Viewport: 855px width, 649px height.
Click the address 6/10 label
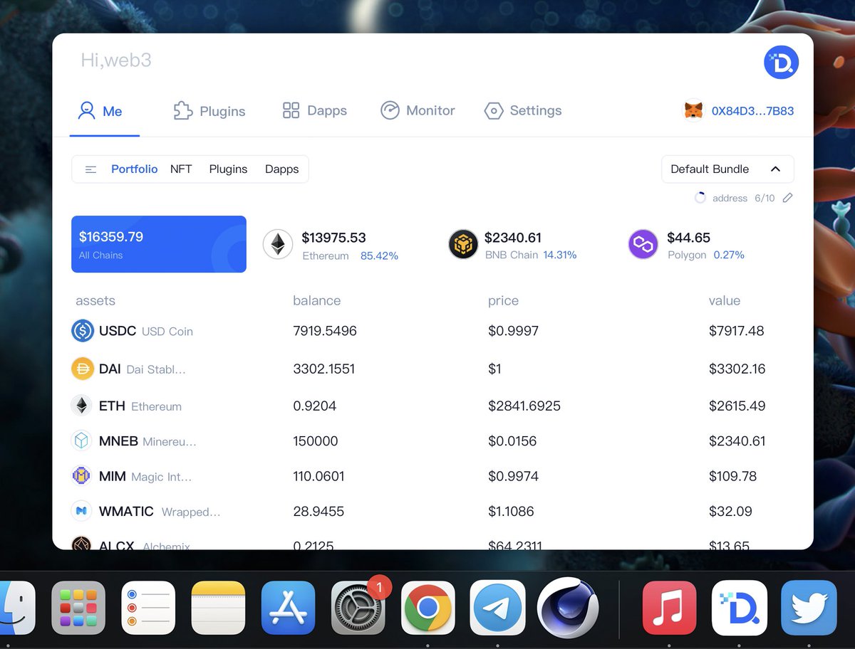coord(743,198)
